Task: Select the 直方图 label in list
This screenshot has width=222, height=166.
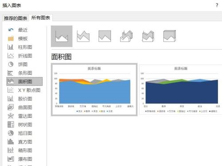Action: coord(25,142)
